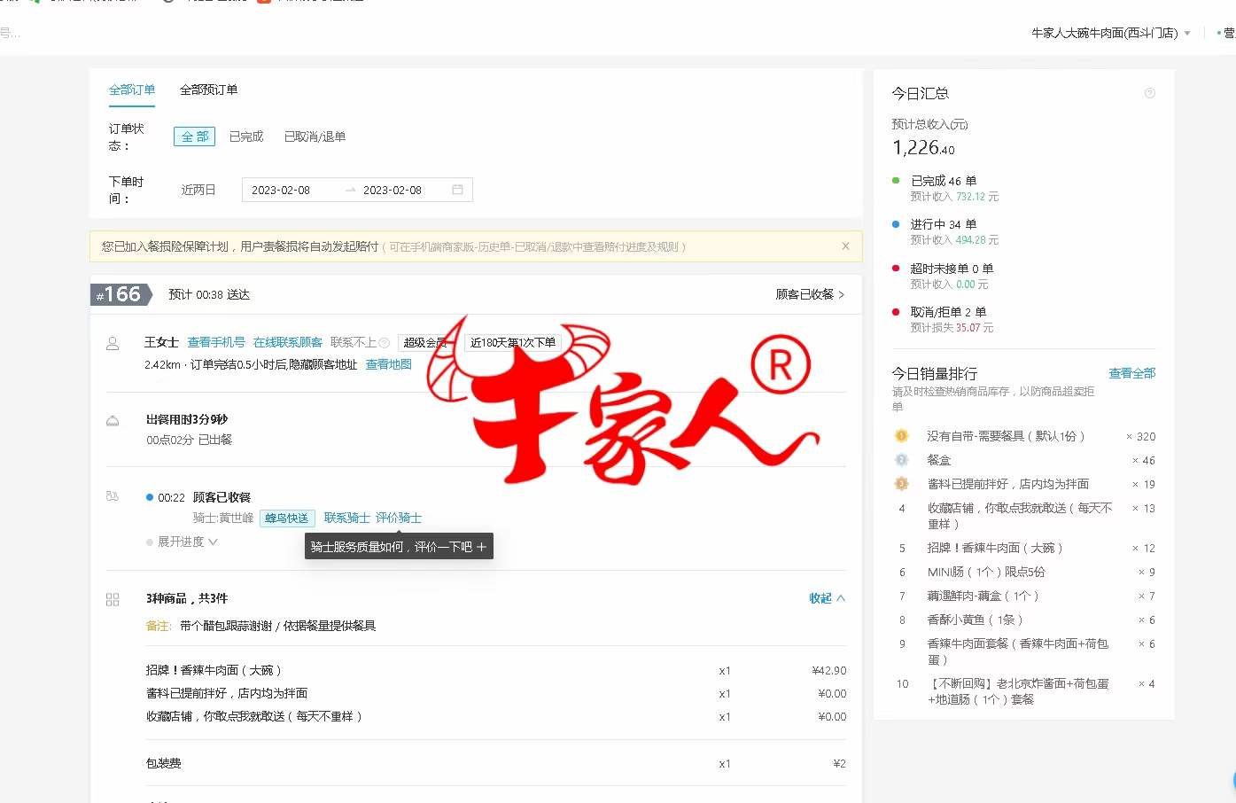The image size is (1236, 803).
Task: Switch to the 全部预订单 tab
Action: point(208,90)
